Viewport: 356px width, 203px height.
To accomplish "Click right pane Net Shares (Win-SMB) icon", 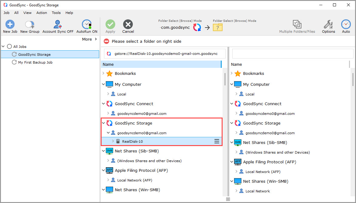I will tap(238, 181).
